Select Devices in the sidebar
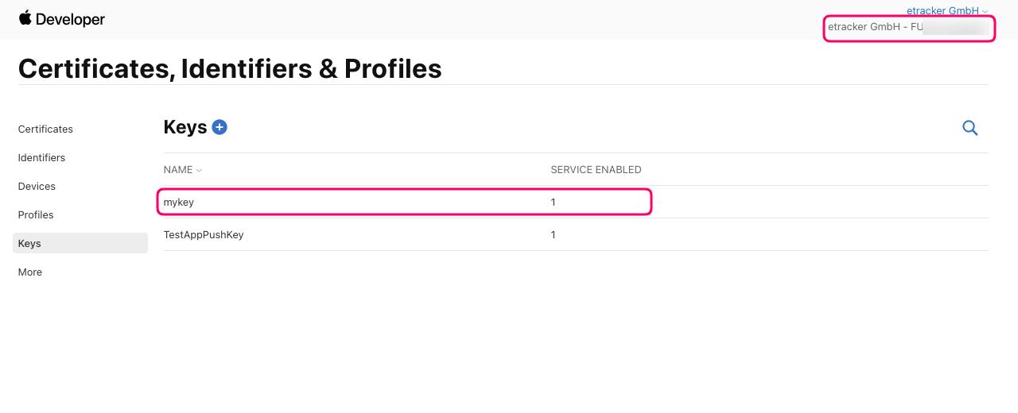Image resolution: width=1018 pixels, height=413 pixels. pos(37,186)
